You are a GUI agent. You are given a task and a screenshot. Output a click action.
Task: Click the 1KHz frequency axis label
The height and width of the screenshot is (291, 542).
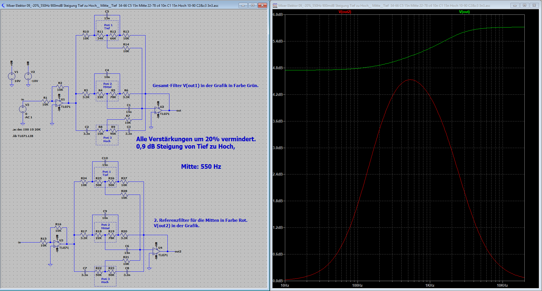(x=430, y=285)
